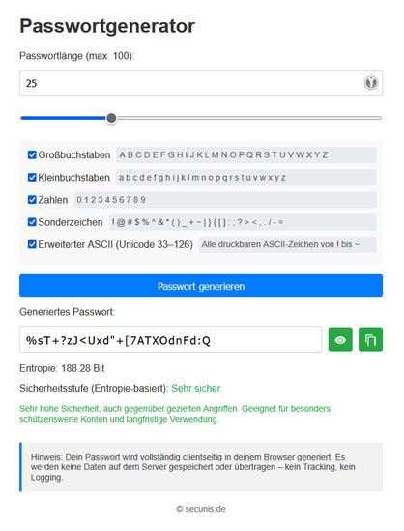Click the Passwort generieren button
The height and width of the screenshot is (531, 404).
tap(201, 286)
